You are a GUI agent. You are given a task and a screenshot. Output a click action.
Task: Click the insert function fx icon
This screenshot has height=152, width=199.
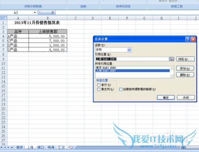click(53, 12)
